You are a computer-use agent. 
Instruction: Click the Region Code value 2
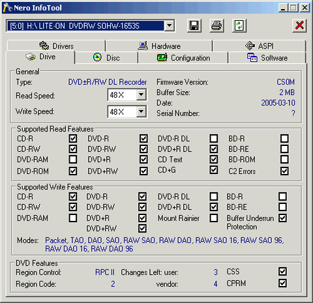tap(113, 284)
